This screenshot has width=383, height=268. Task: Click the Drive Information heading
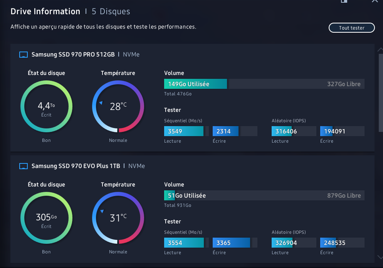tap(45, 11)
